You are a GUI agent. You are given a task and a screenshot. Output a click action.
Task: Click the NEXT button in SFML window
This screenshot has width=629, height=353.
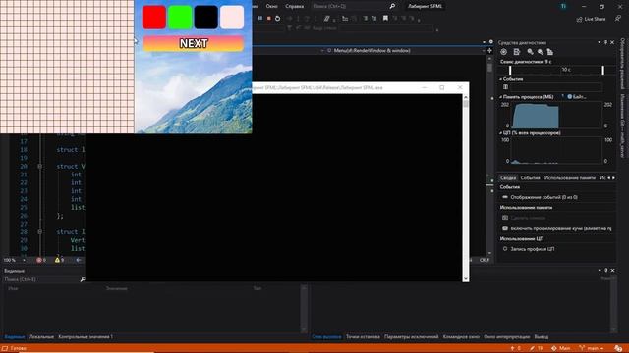(194, 43)
